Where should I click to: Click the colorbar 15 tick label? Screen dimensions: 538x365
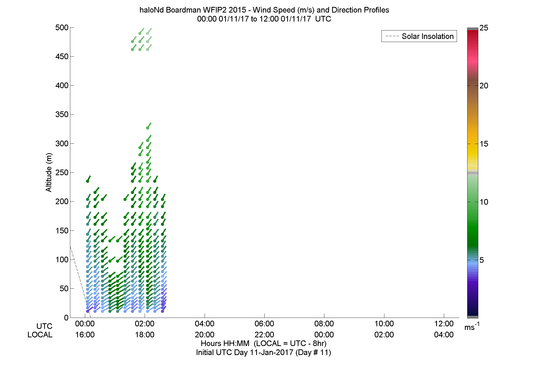[x=484, y=144]
